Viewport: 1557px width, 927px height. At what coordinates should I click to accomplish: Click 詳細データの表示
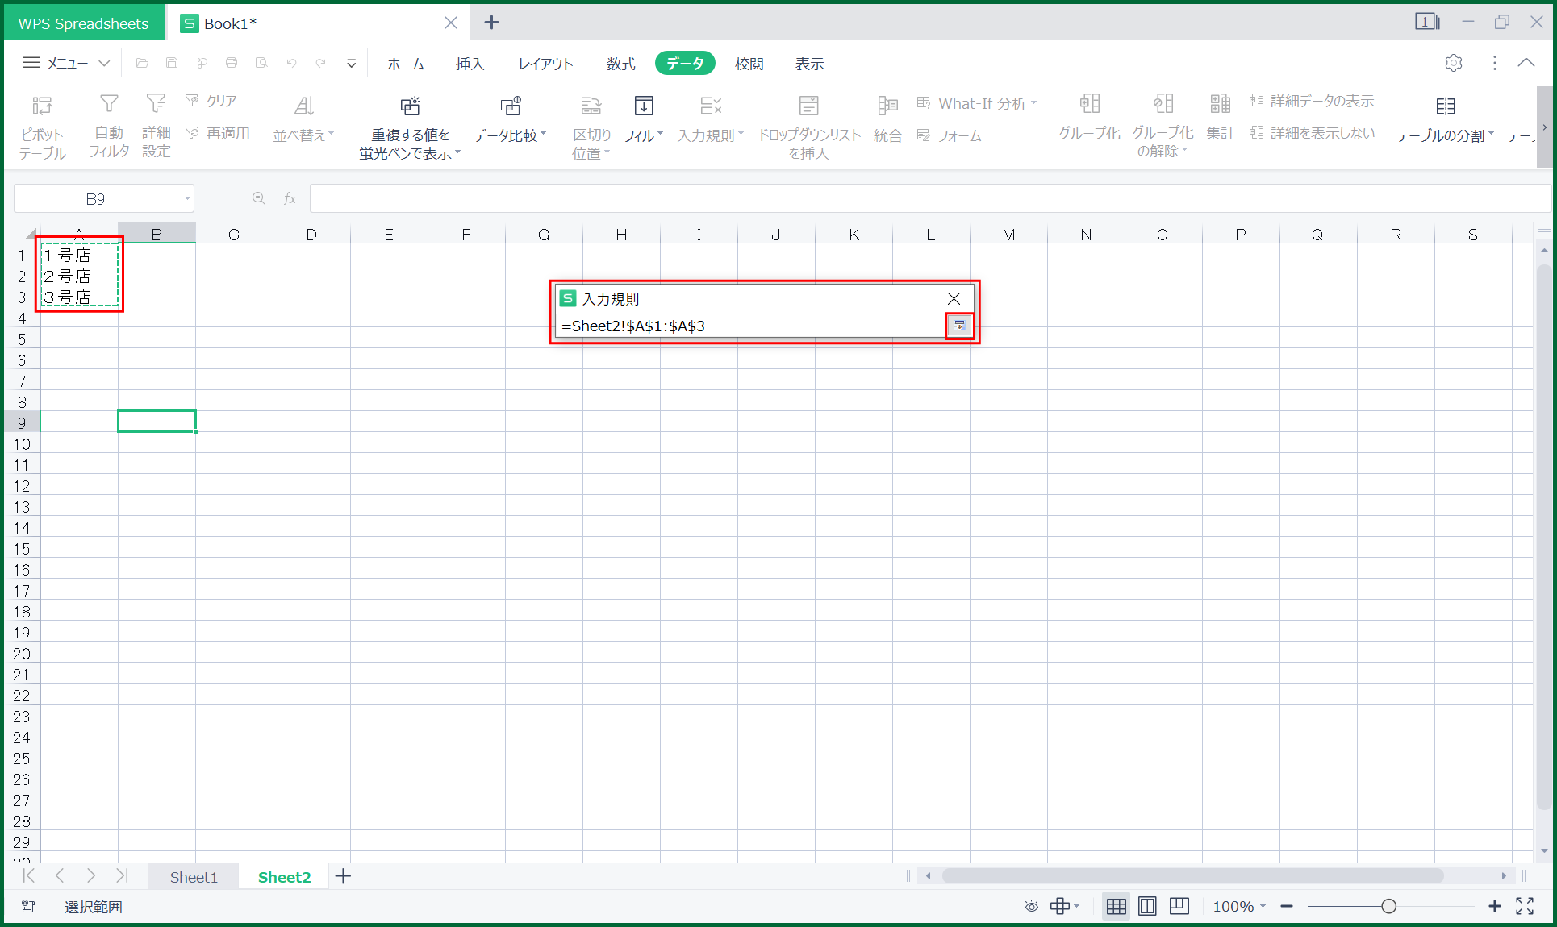[x=1312, y=101]
